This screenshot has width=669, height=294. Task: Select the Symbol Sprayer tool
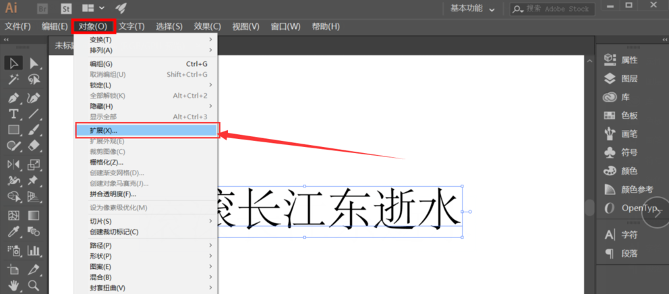[x=13, y=250]
